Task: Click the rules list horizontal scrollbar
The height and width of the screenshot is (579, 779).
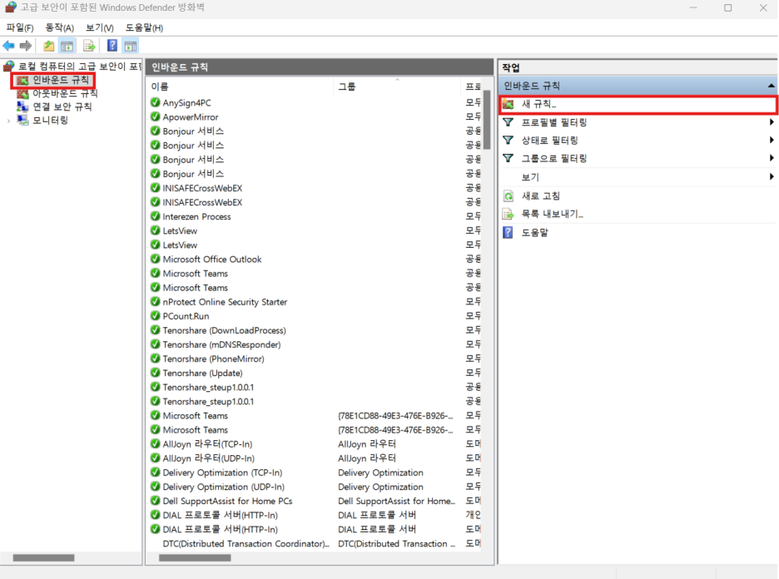Action: (x=196, y=557)
